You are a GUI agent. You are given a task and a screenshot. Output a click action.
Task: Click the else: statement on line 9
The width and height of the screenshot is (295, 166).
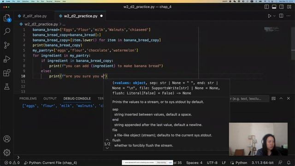tap(46, 71)
